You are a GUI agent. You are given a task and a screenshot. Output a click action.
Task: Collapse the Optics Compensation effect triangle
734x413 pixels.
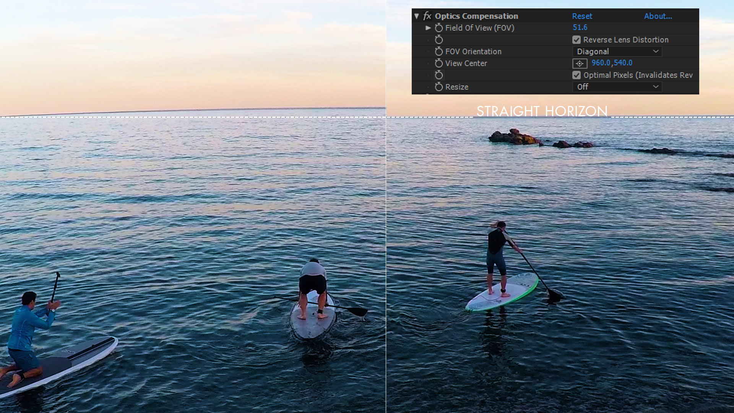coord(417,16)
